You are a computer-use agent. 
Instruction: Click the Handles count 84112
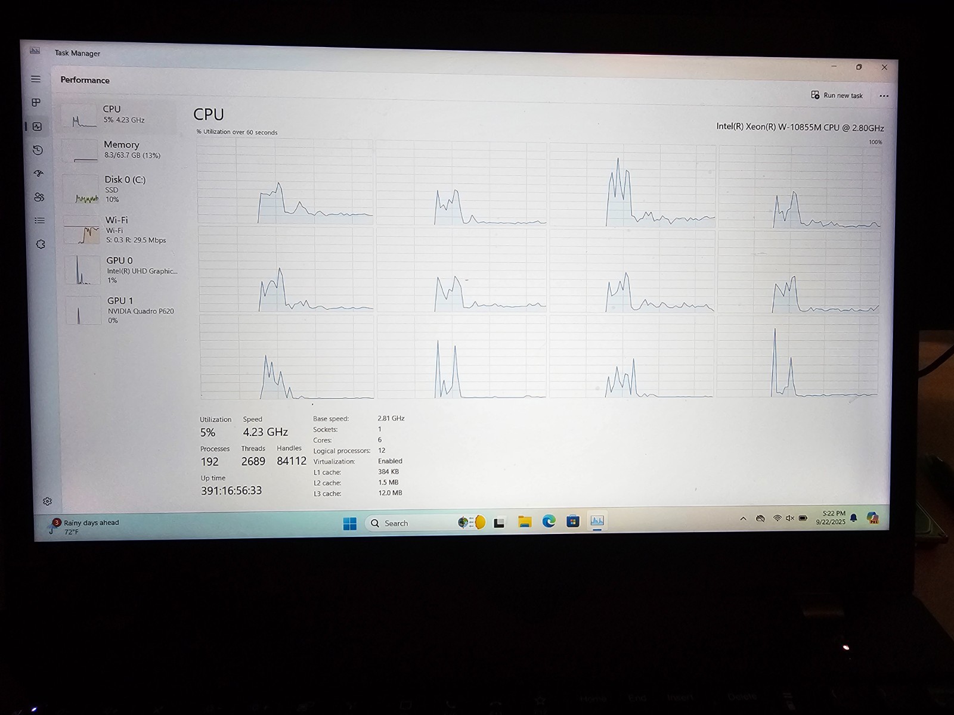pos(291,461)
